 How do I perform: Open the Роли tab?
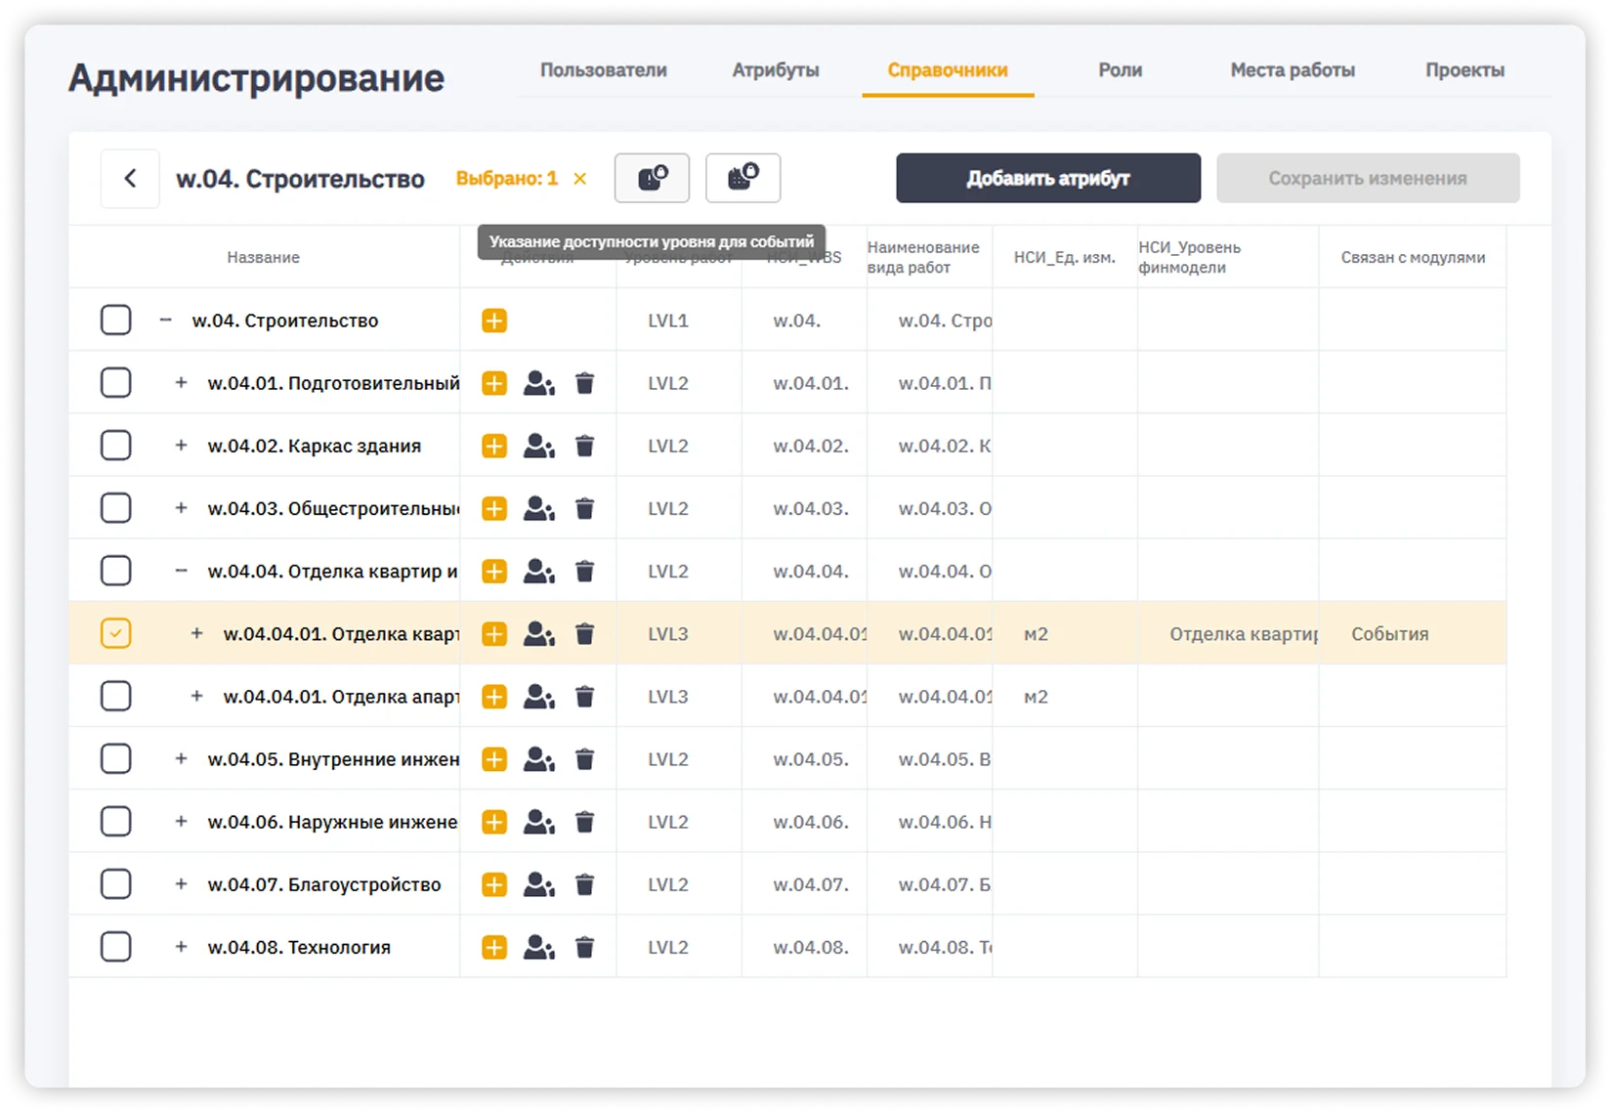pyautogui.click(x=1120, y=70)
